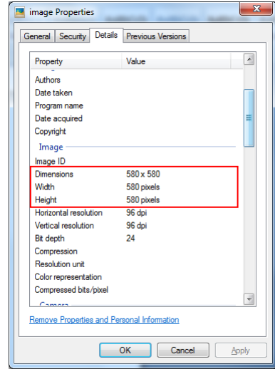Open the Security tab
This screenshot has width=275, height=369.
[73, 36]
